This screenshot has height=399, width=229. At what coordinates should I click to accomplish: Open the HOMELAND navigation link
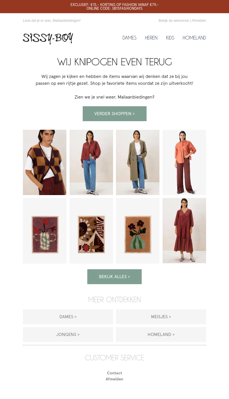point(194,38)
